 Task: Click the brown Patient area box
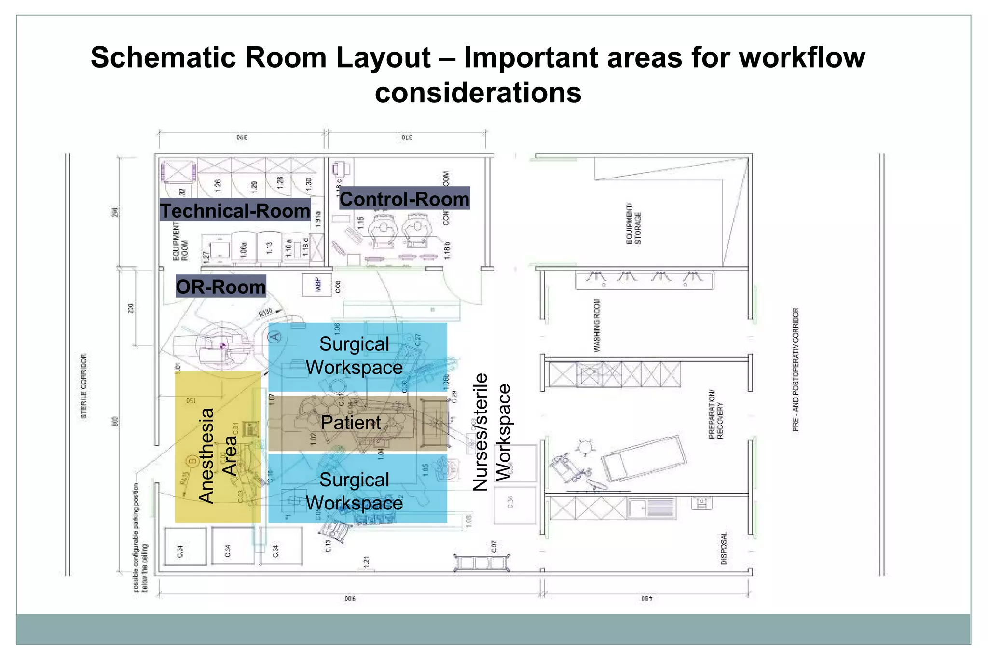[357, 423]
